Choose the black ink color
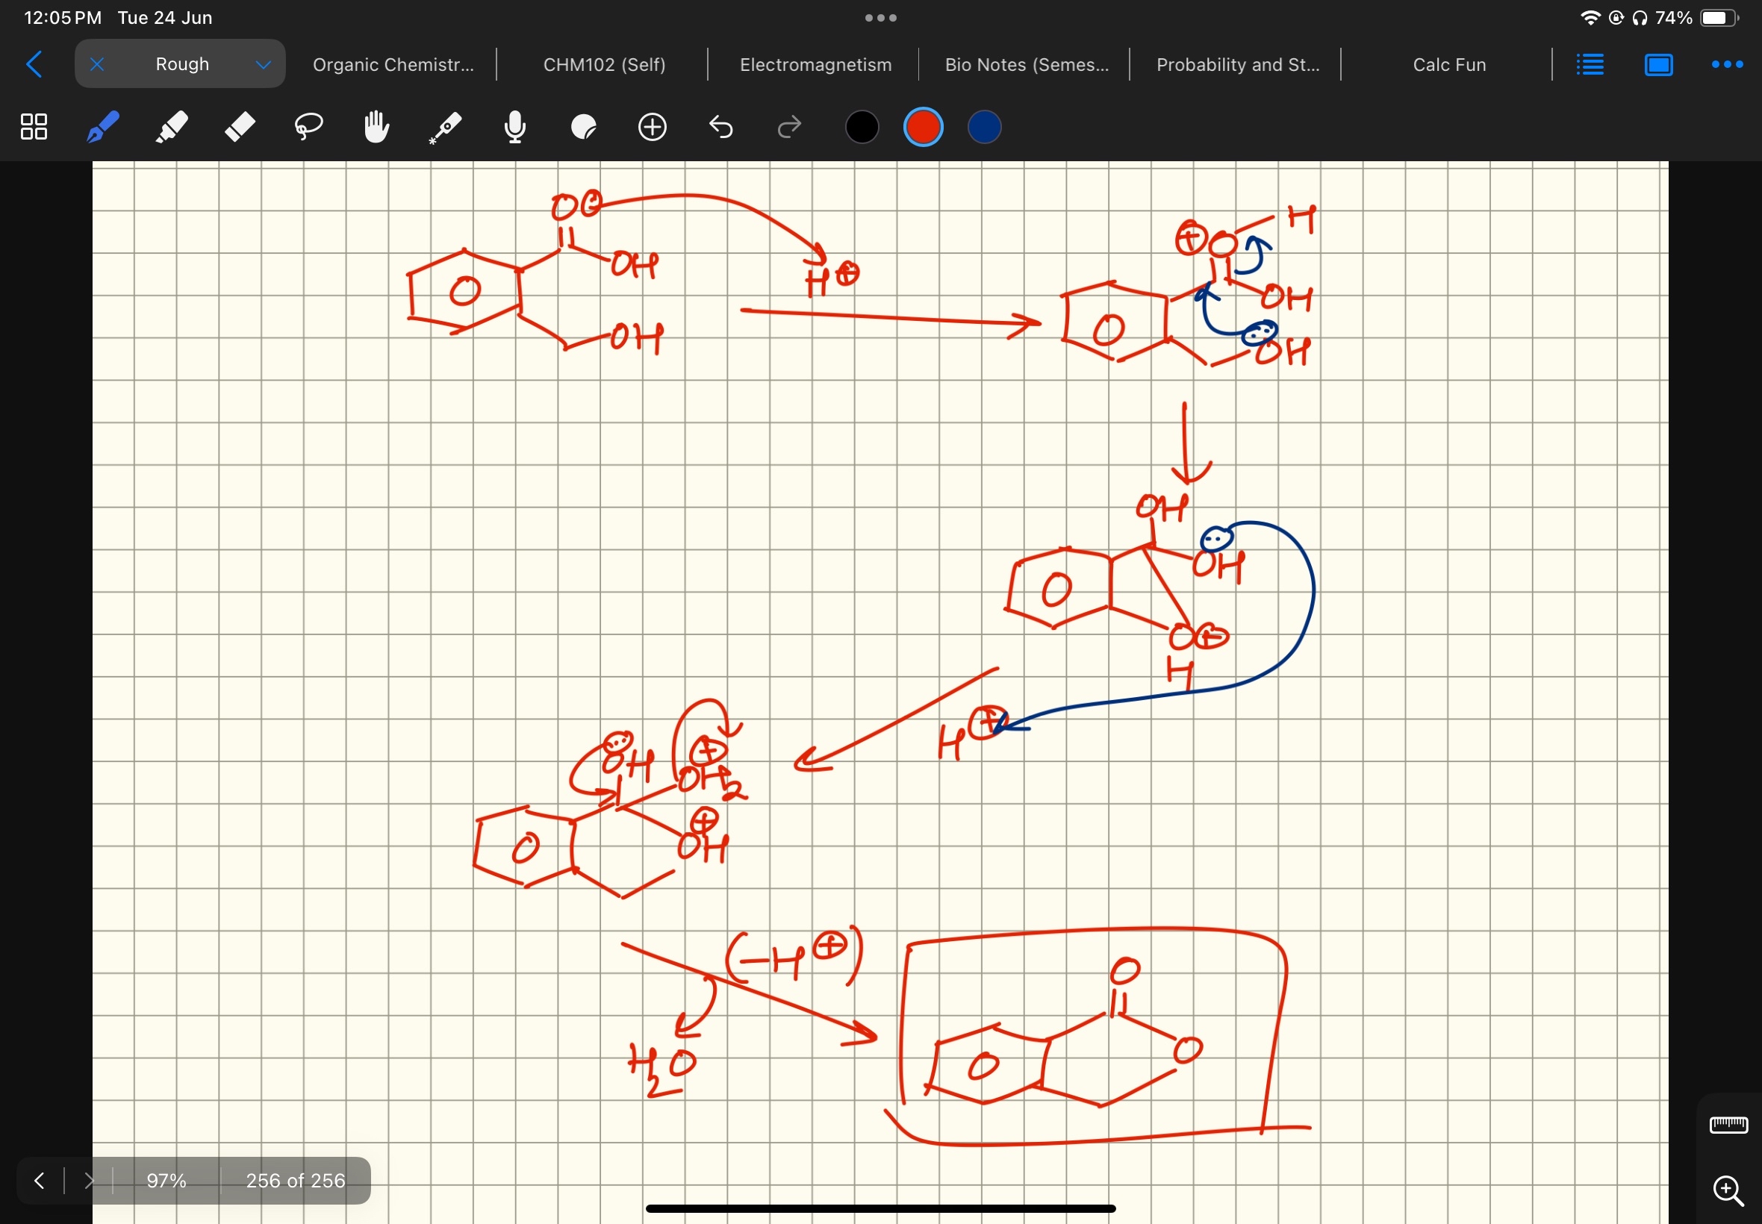 coord(862,127)
